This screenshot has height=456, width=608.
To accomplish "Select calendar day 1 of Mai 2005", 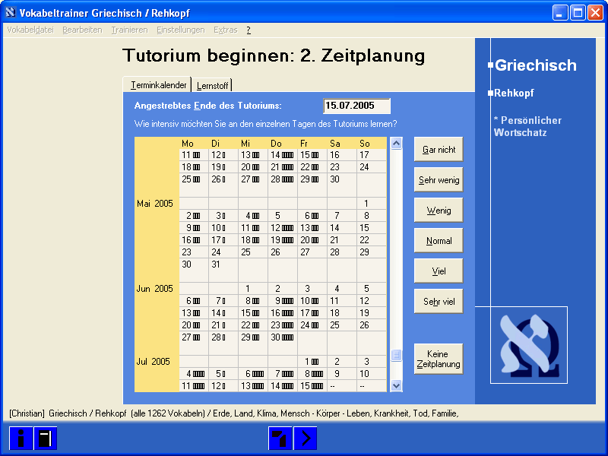I will [371, 204].
